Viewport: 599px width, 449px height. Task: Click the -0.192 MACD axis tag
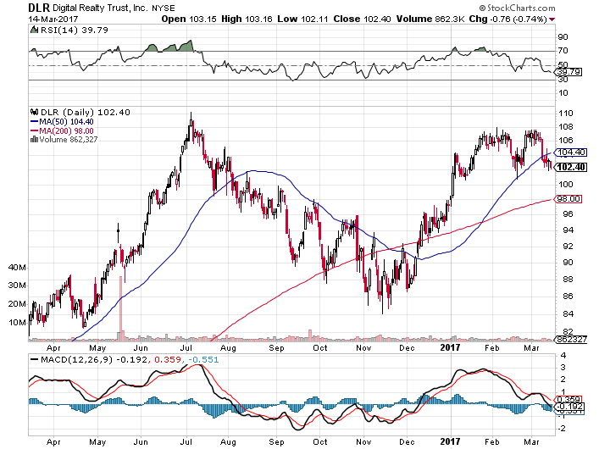pos(571,407)
